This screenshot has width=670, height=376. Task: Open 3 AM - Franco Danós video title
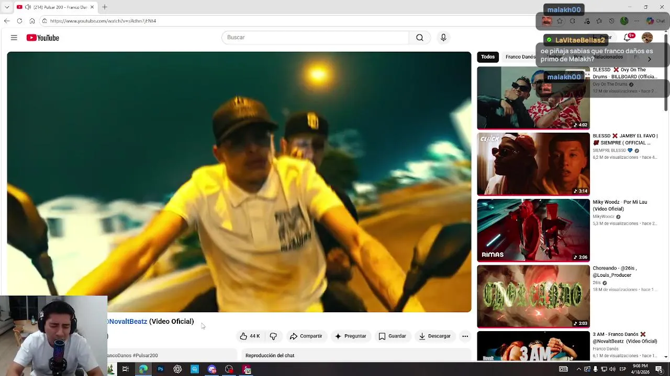pyautogui.click(x=625, y=338)
